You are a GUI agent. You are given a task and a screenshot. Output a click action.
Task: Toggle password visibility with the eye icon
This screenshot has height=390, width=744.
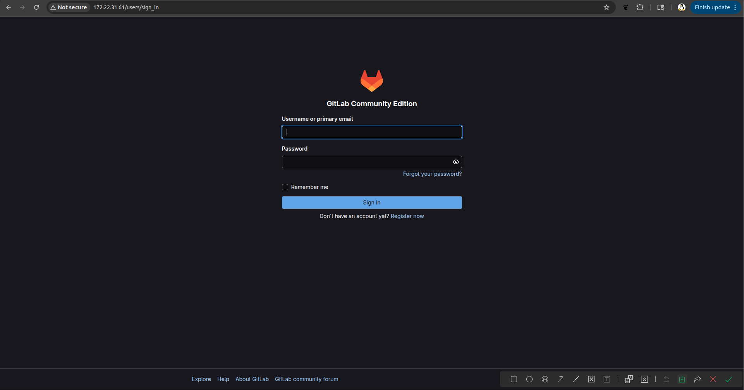coord(455,162)
